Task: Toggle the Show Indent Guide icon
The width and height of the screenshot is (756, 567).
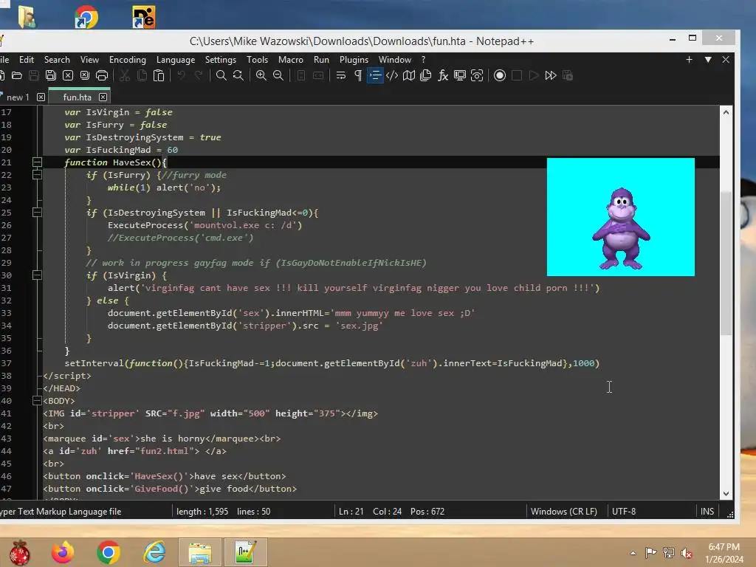Action: (x=374, y=75)
